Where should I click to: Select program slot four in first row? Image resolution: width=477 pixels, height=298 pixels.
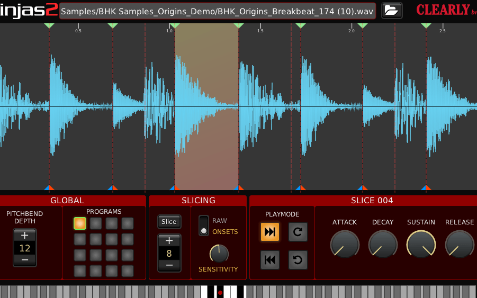click(x=128, y=223)
